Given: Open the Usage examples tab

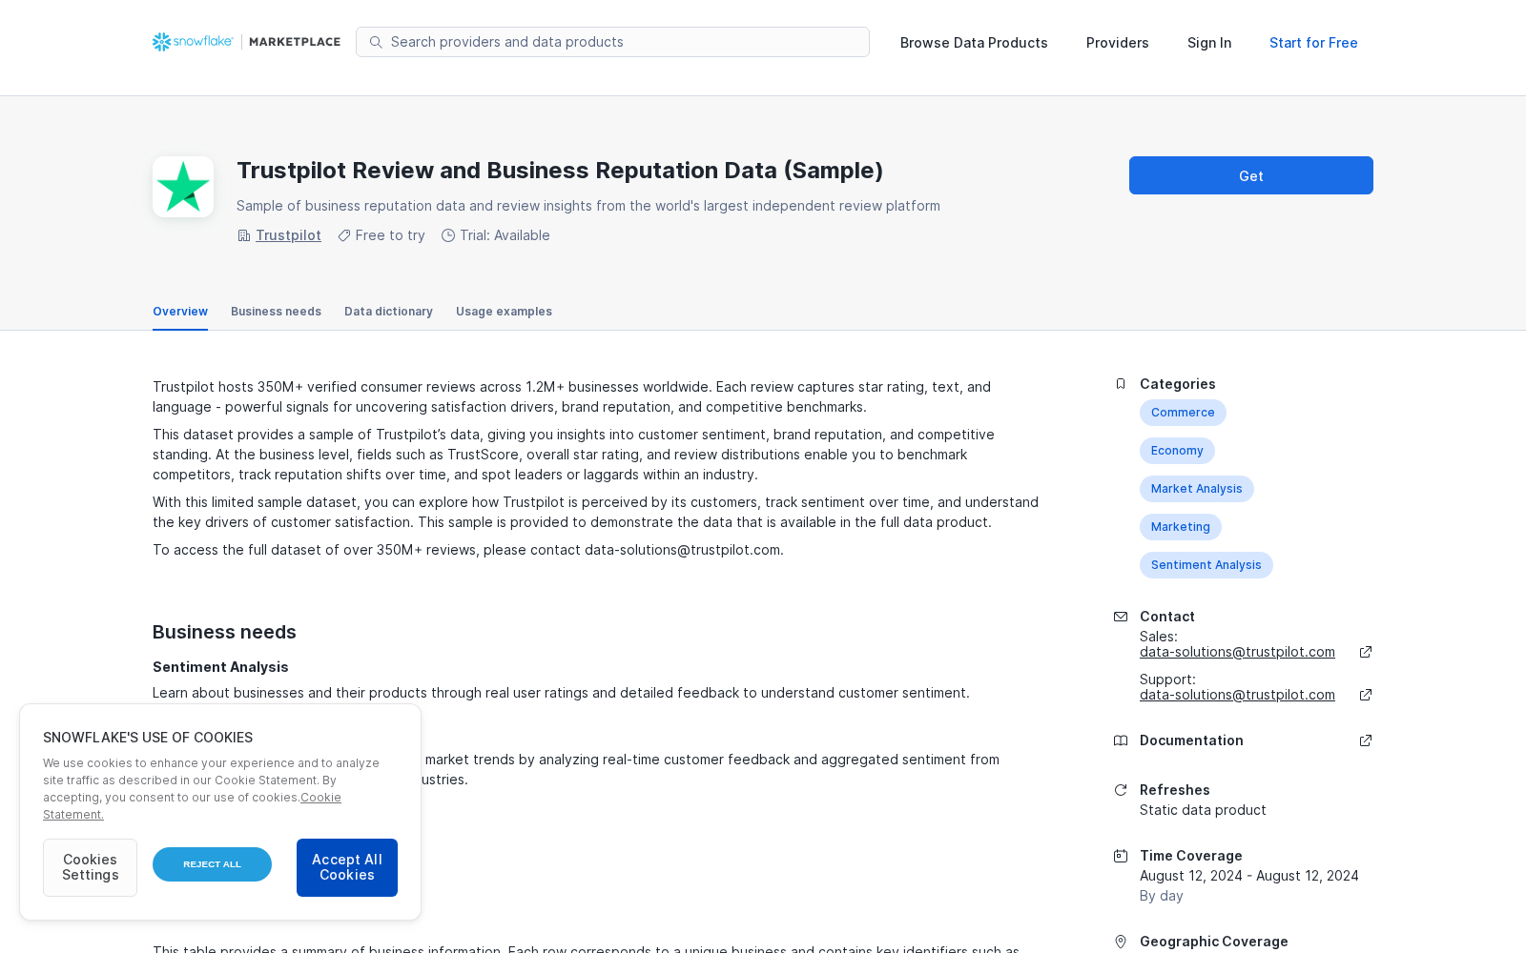Looking at the screenshot, I should (x=504, y=312).
